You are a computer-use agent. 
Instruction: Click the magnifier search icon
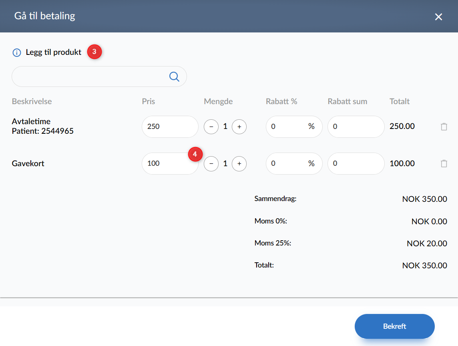tap(174, 76)
